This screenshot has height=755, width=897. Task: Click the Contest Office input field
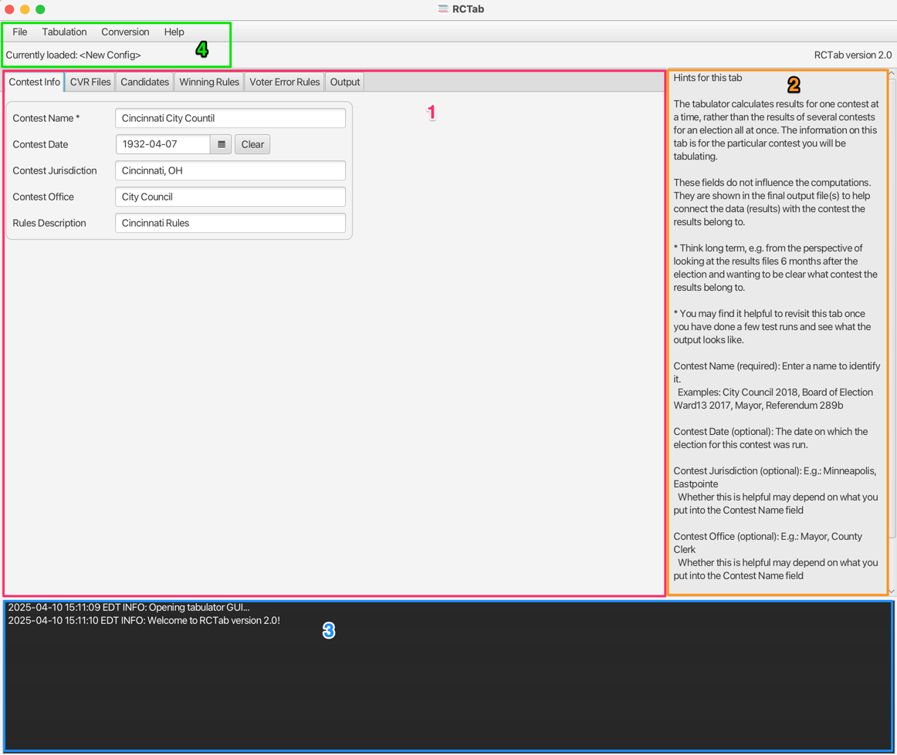point(231,197)
